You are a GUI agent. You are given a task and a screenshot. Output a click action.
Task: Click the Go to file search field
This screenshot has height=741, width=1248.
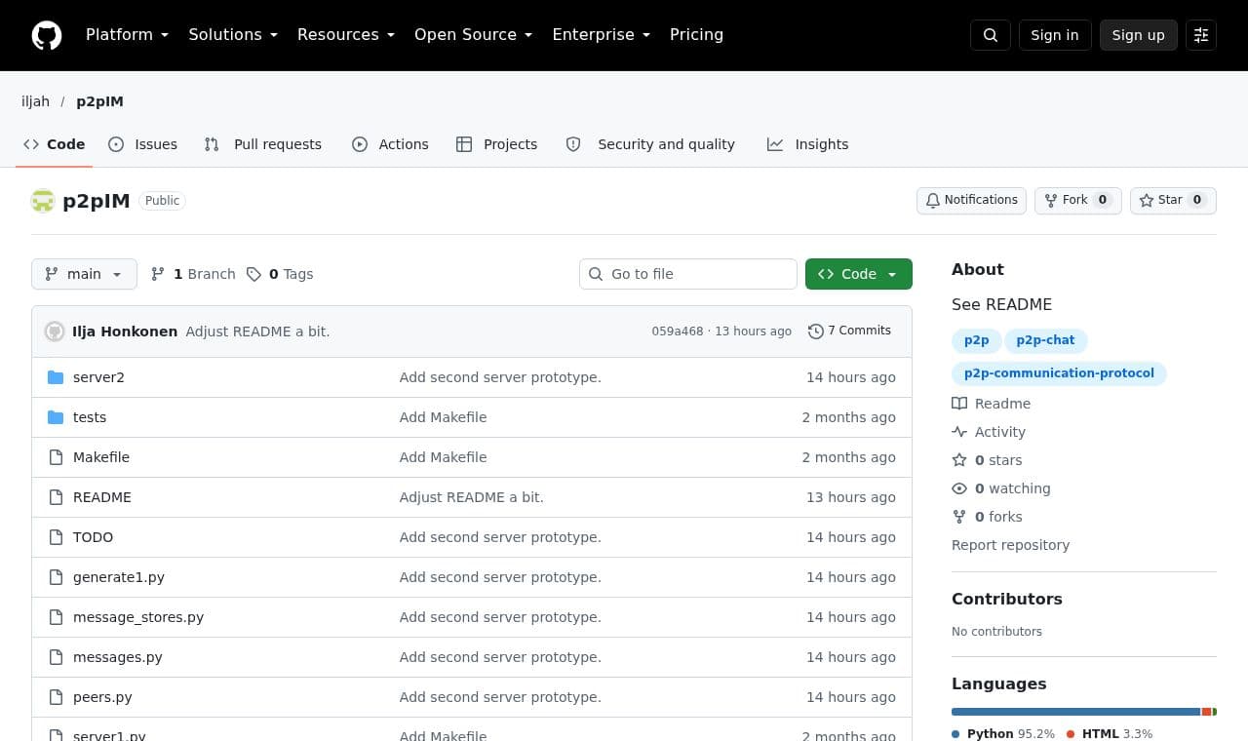pos(688,274)
